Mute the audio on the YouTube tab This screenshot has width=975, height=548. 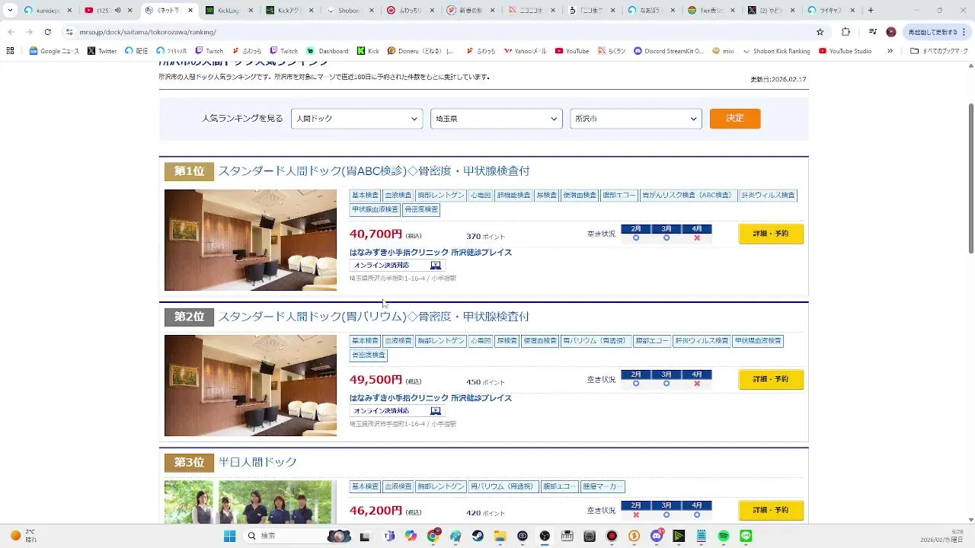(x=117, y=11)
